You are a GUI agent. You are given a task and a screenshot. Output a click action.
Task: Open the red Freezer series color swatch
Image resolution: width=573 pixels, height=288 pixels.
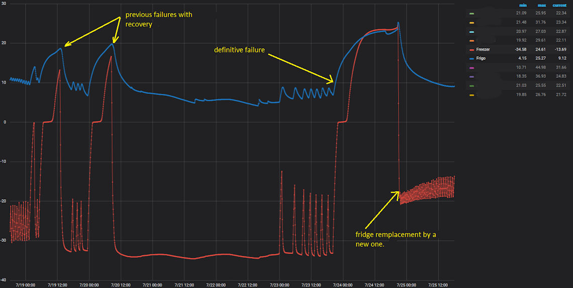coord(471,50)
